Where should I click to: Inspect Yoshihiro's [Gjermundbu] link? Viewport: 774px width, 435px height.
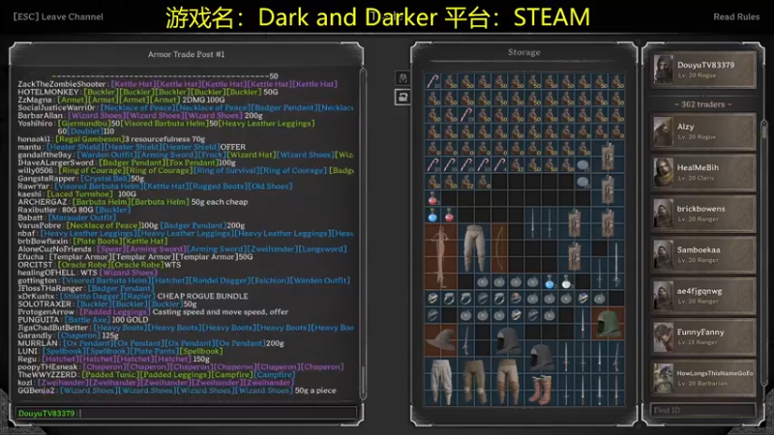[x=84, y=124]
